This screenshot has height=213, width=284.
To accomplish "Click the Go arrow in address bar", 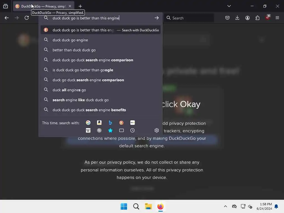I will coord(157,18).
